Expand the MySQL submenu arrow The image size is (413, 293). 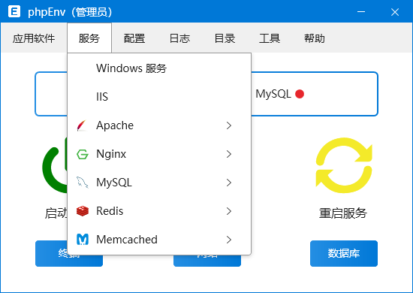pyautogui.click(x=228, y=183)
